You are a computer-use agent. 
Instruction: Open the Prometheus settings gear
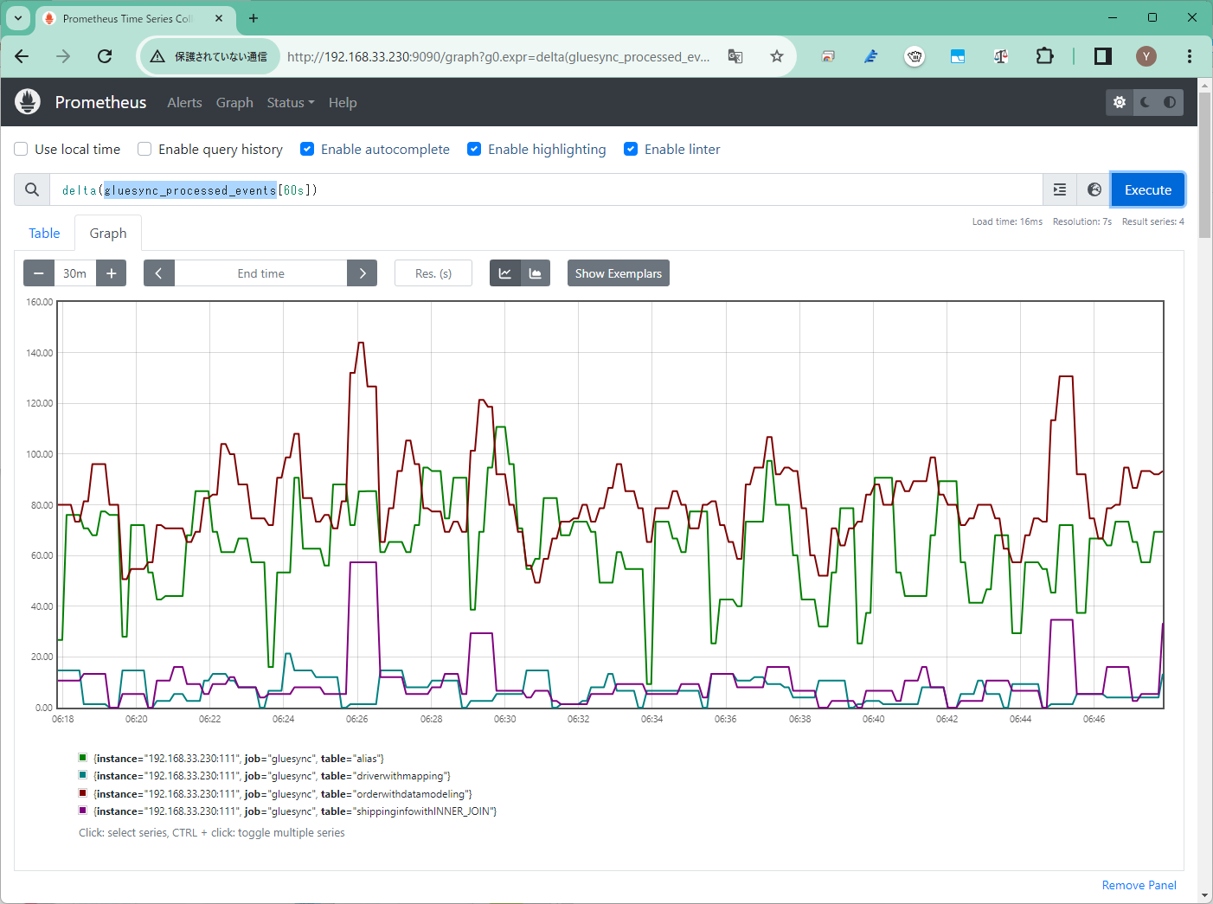1120,102
